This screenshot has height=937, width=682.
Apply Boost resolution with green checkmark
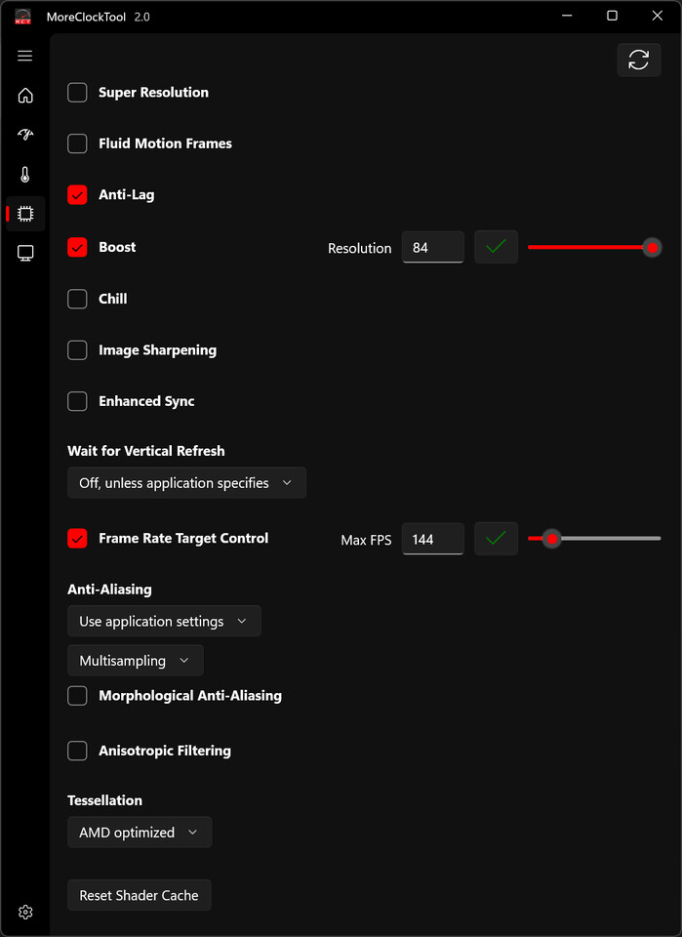496,247
